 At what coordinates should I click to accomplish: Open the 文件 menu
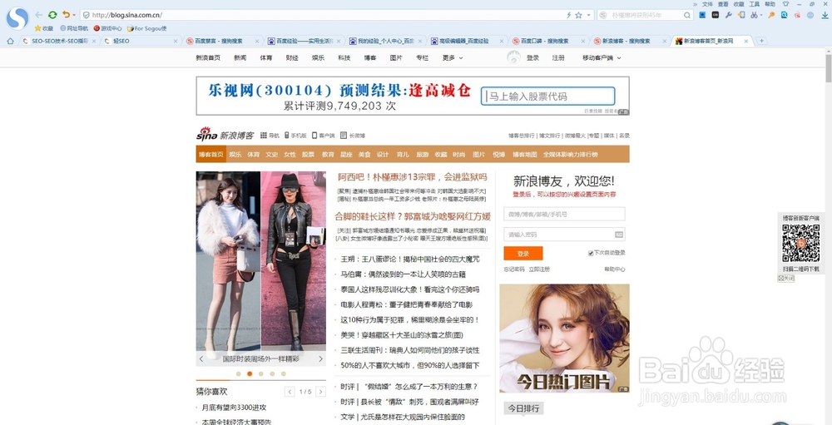pyautogui.click(x=707, y=3)
